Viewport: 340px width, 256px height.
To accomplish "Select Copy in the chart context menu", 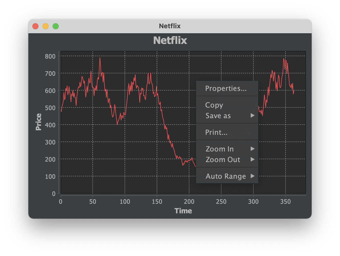I will click(x=214, y=105).
